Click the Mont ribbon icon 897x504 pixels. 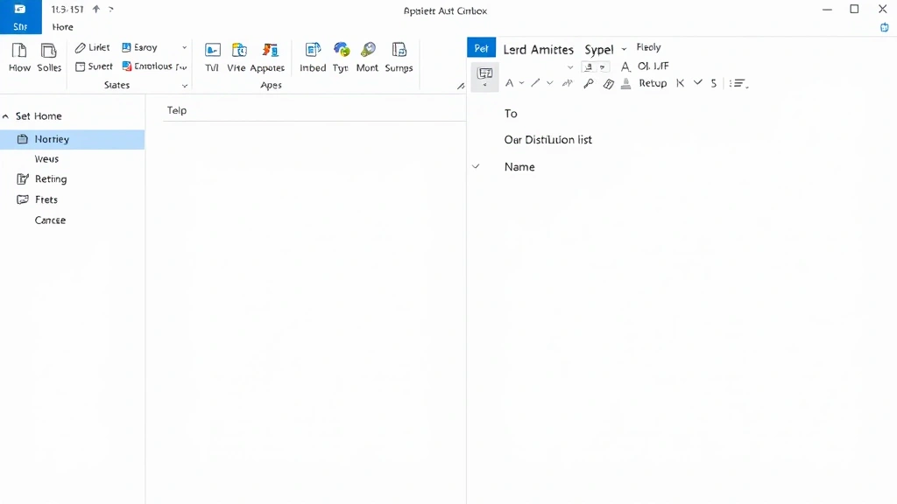click(368, 51)
